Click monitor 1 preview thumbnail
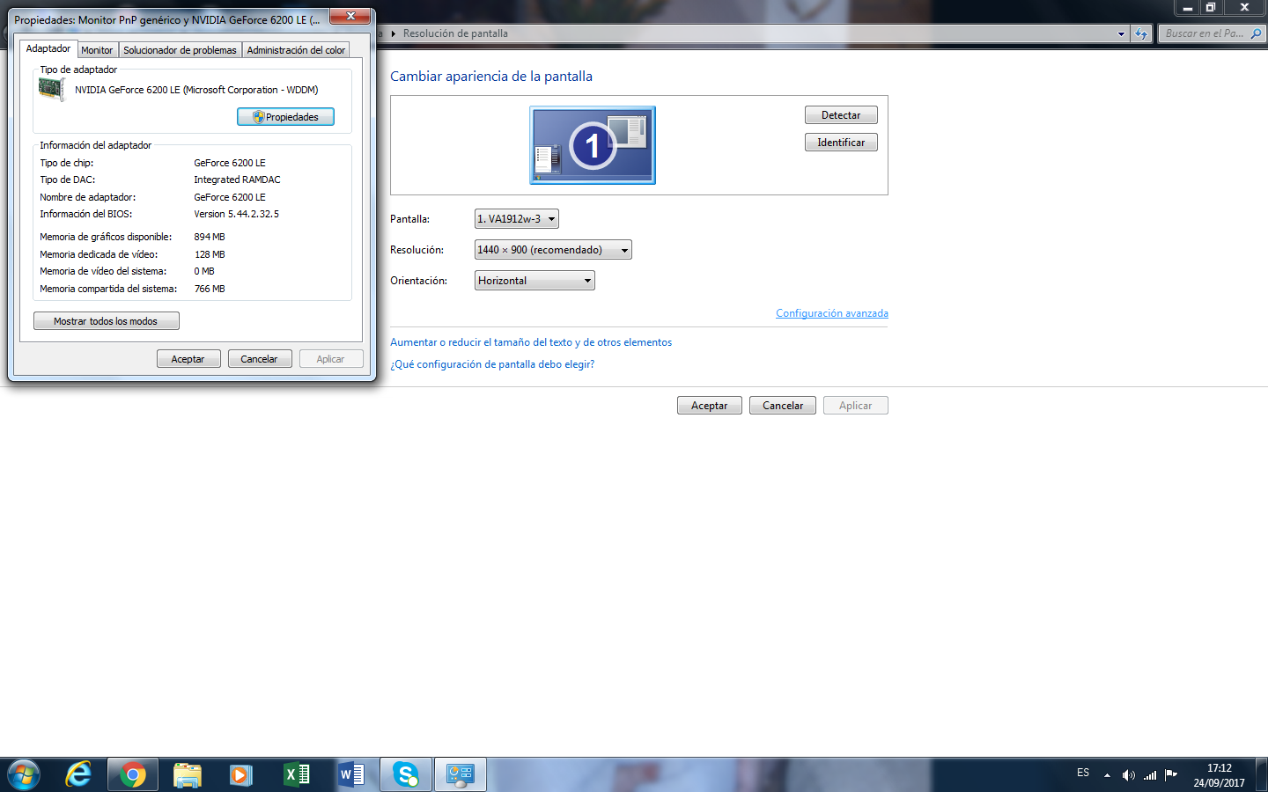 [x=593, y=145]
